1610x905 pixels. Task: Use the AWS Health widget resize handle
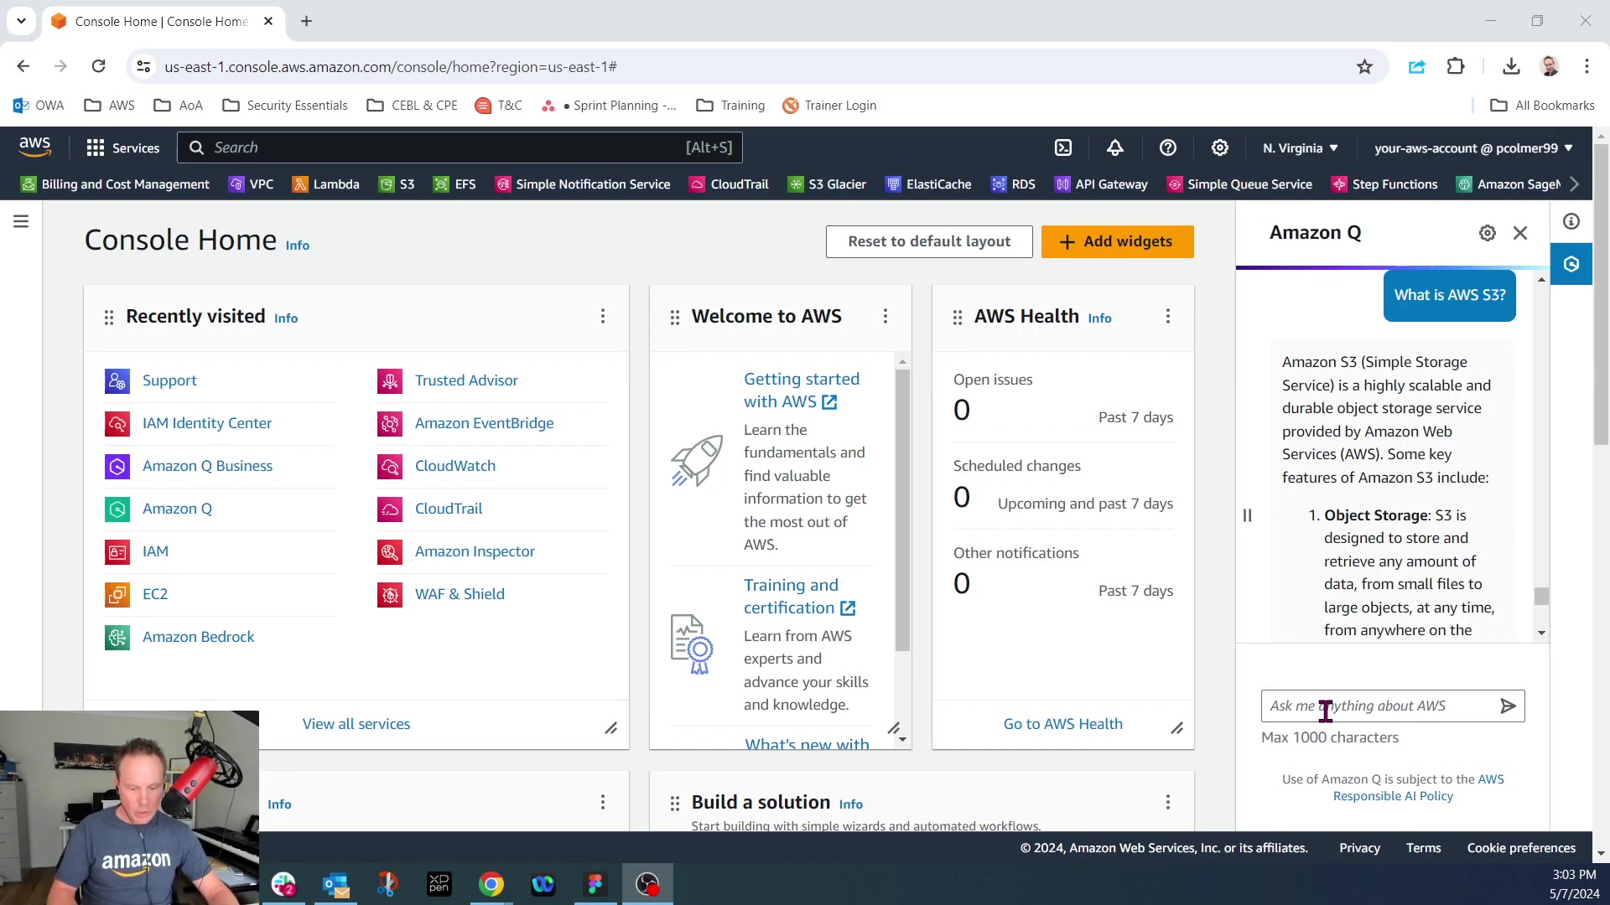pyautogui.click(x=1177, y=728)
